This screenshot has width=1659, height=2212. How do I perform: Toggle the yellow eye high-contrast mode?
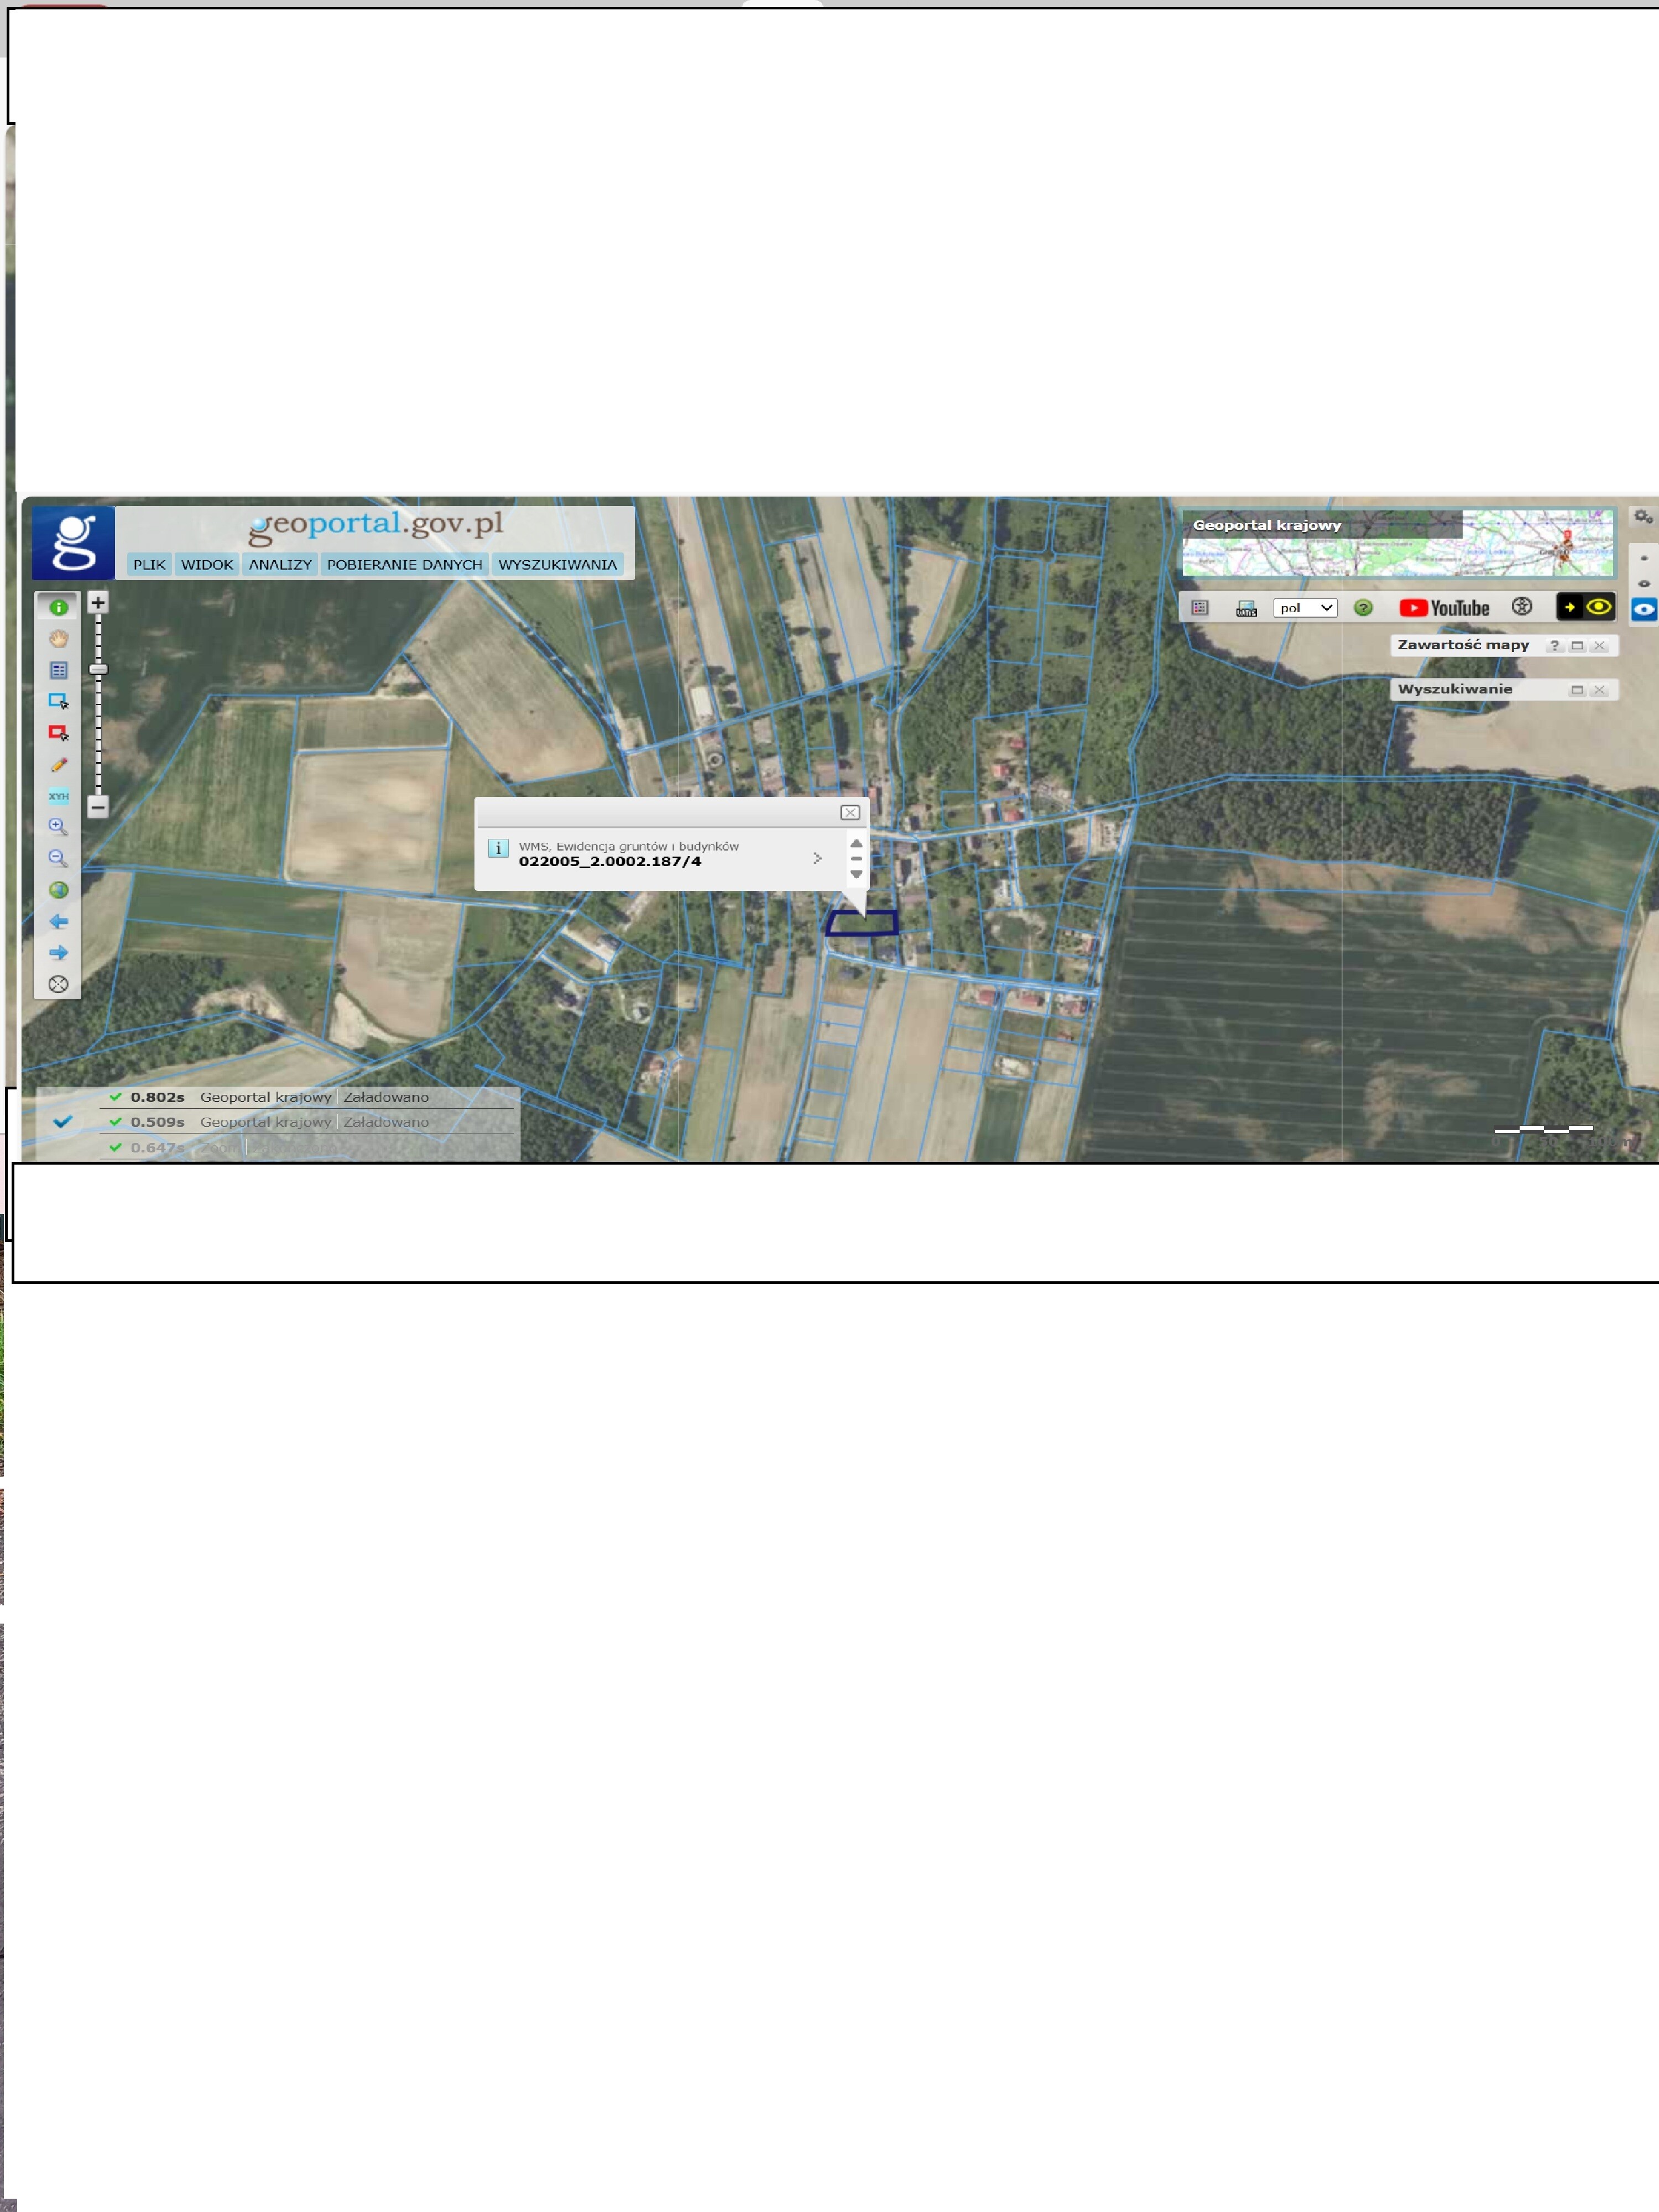coord(1598,607)
